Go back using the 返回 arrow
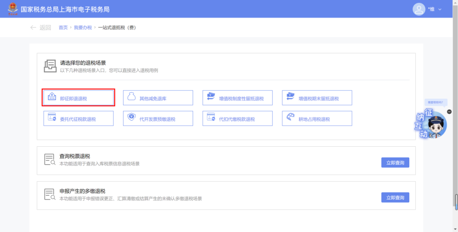 (x=33, y=28)
